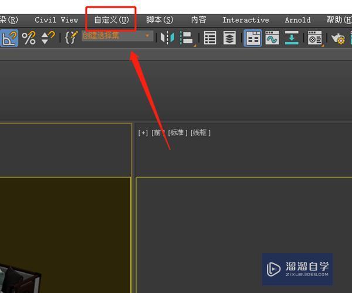Select the Align tool
The width and height of the screenshot is (352, 293).
188,38
